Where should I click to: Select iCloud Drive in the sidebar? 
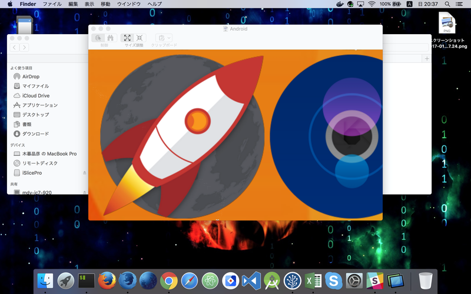(x=36, y=96)
